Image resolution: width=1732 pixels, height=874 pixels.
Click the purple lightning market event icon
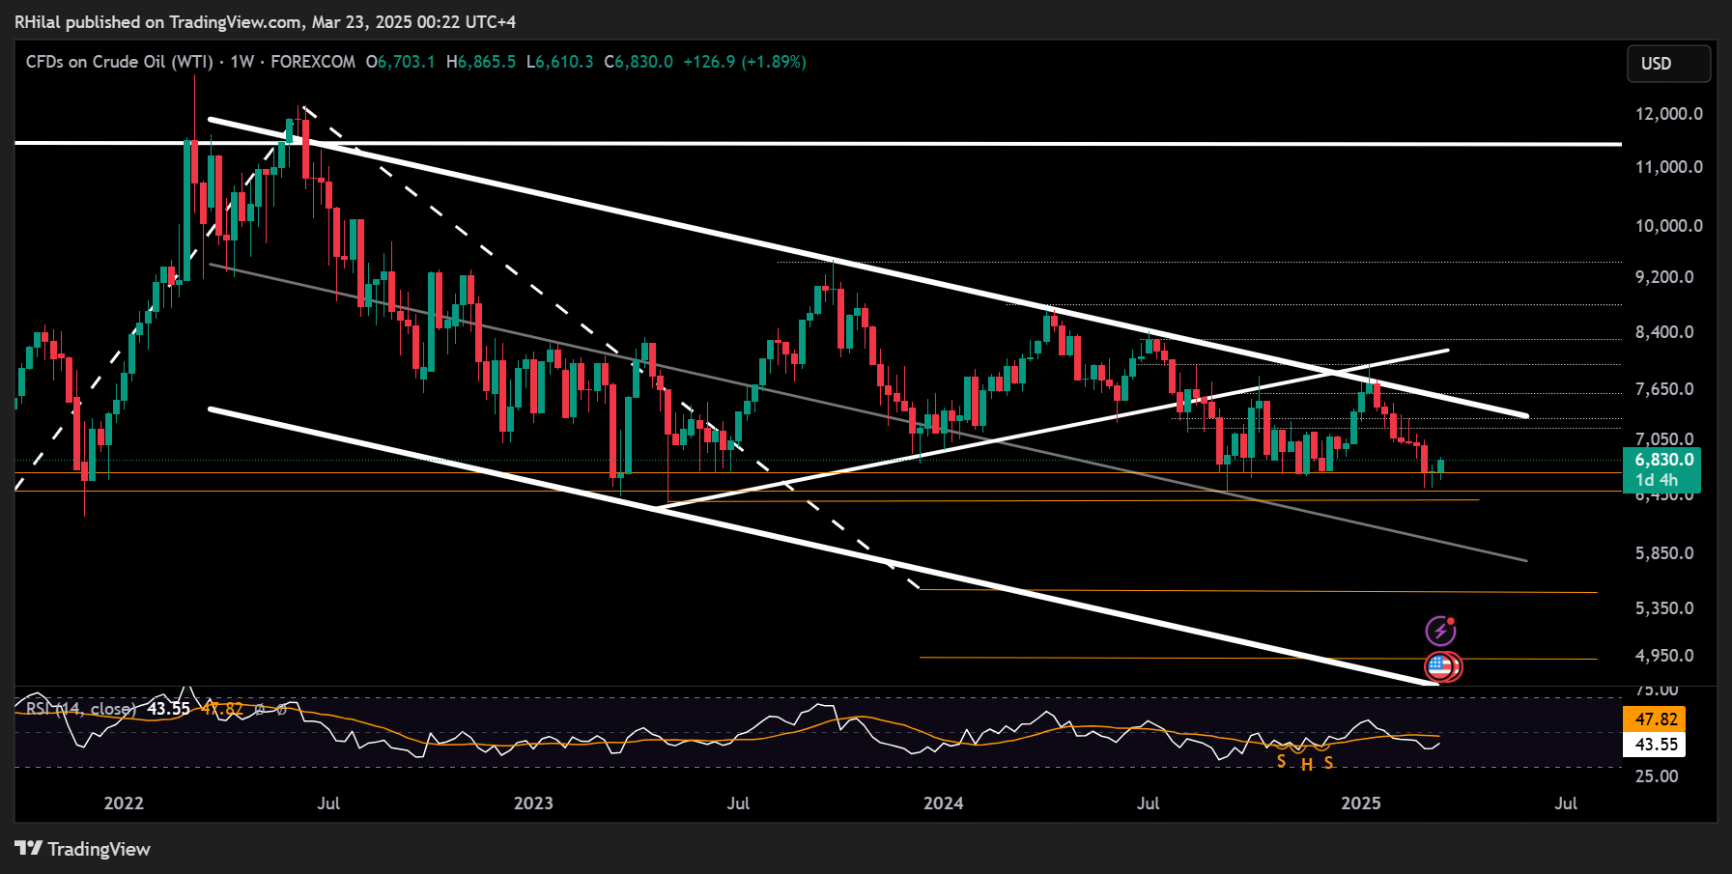[x=1441, y=633]
